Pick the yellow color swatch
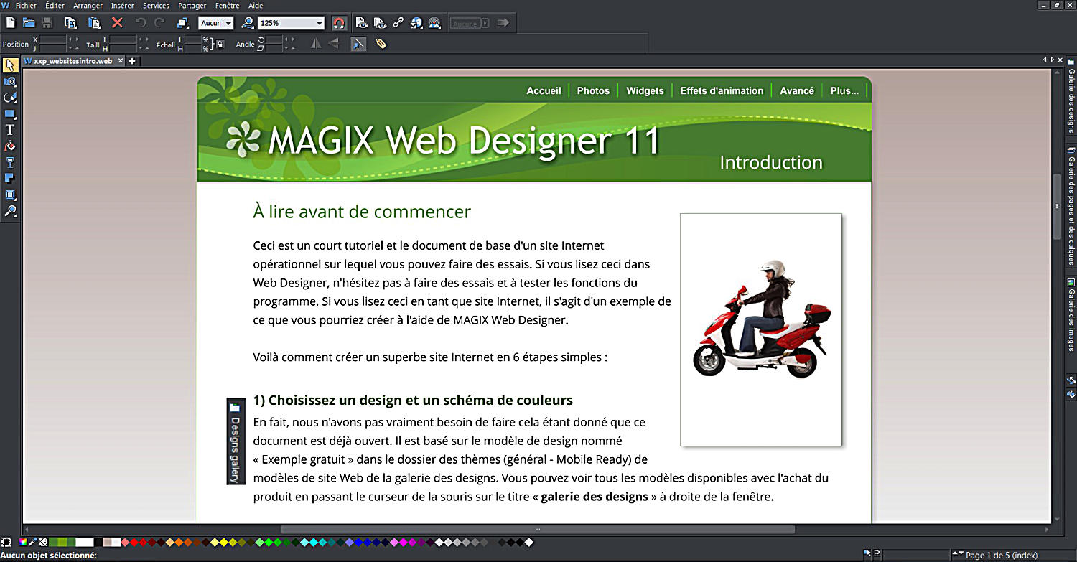1077x562 pixels. click(223, 542)
